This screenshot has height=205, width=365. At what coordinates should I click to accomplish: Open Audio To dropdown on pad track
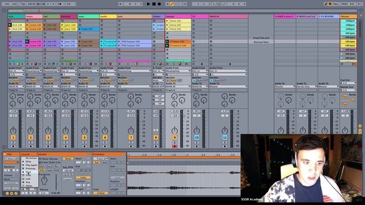point(135,87)
